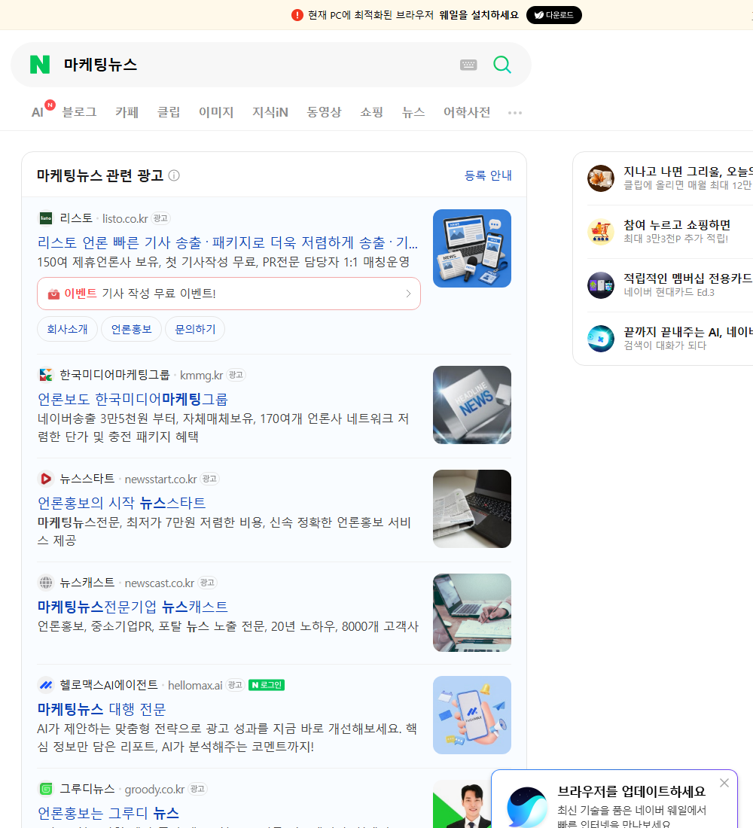This screenshot has width=753, height=828.
Task: Close the 브라우저를 업데이트하세요 popup
Action: tap(724, 783)
